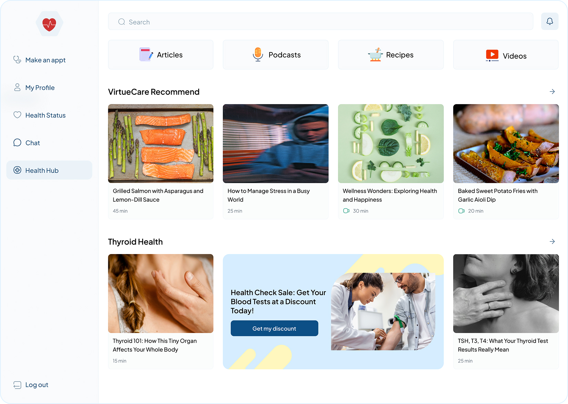Click the Log out icon
Image resolution: width=568 pixels, height=404 pixels.
click(17, 385)
